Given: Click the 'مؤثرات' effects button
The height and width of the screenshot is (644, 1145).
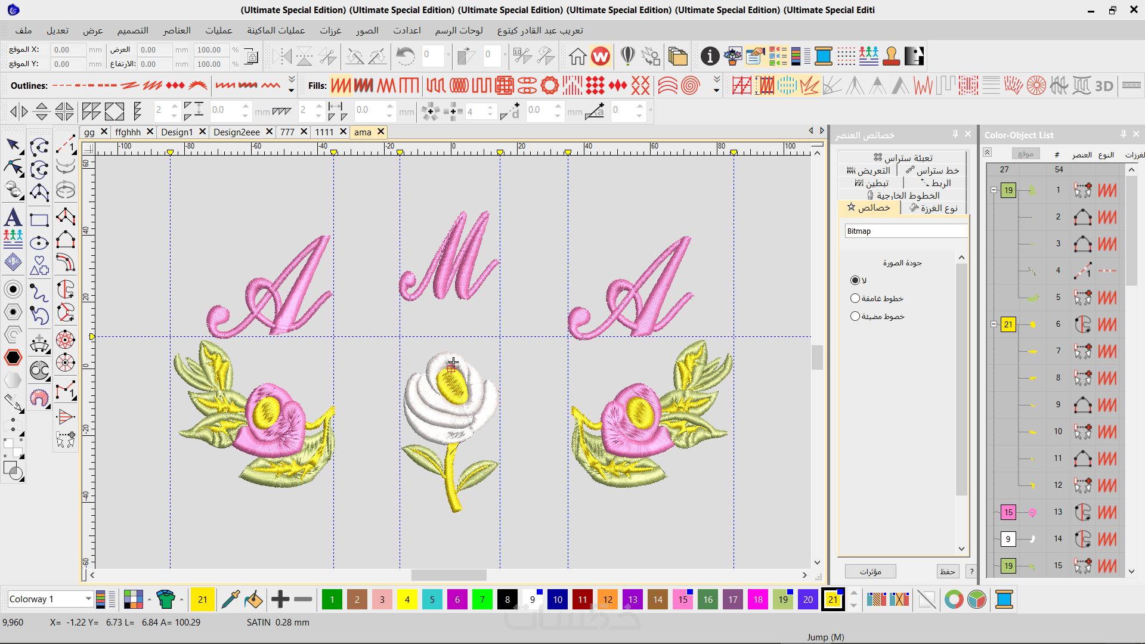Looking at the screenshot, I should tap(870, 571).
